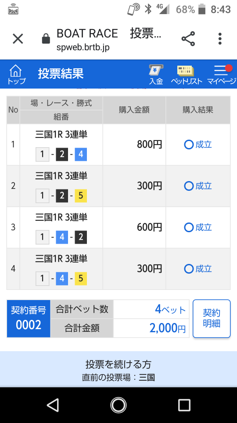The height and width of the screenshot is (423, 237).
Task: Select the 成立 status of bet 1
Action: [198, 145]
